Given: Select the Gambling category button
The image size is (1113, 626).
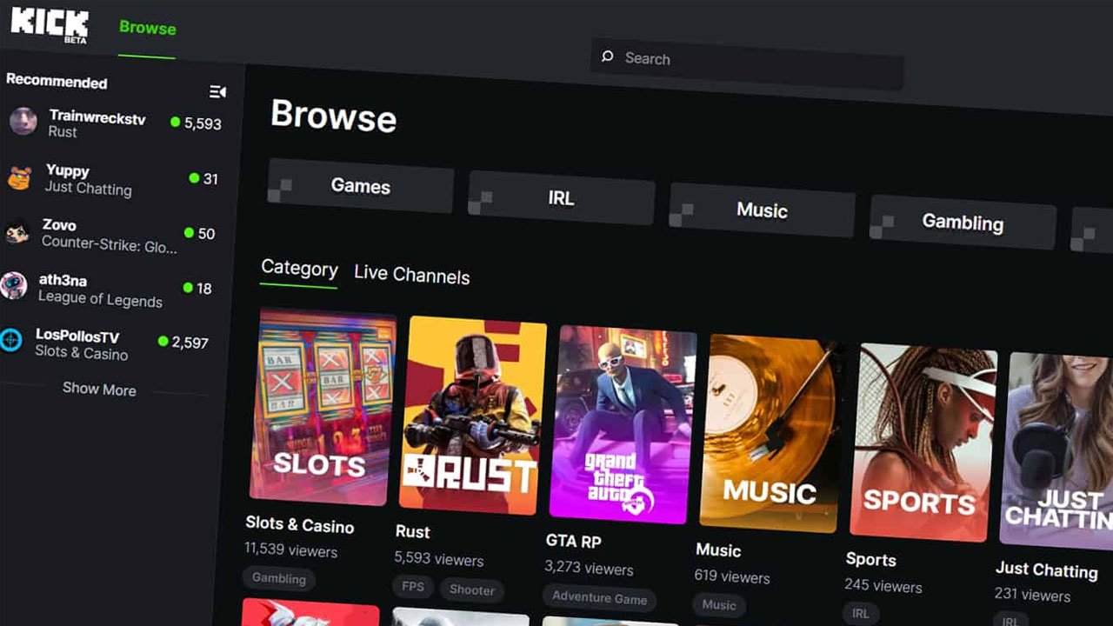Looking at the screenshot, I should (x=963, y=223).
